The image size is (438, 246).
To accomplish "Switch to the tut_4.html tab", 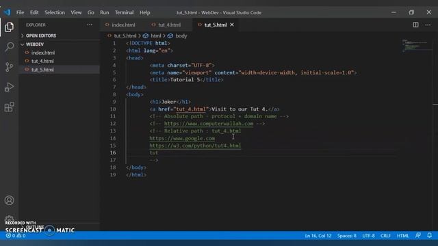I will pyautogui.click(x=169, y=25).
